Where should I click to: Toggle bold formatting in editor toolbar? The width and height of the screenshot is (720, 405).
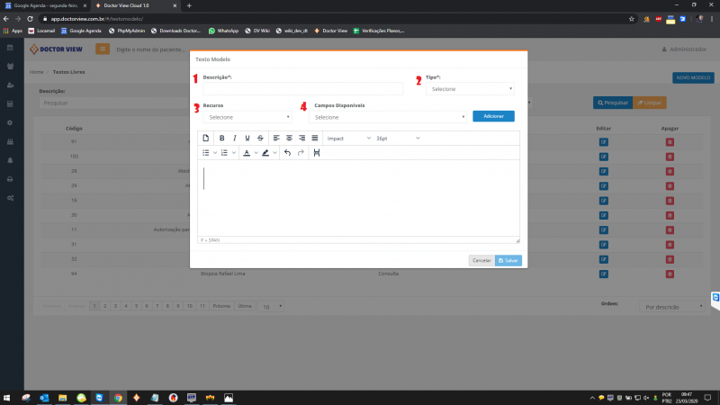coord(222,139)
